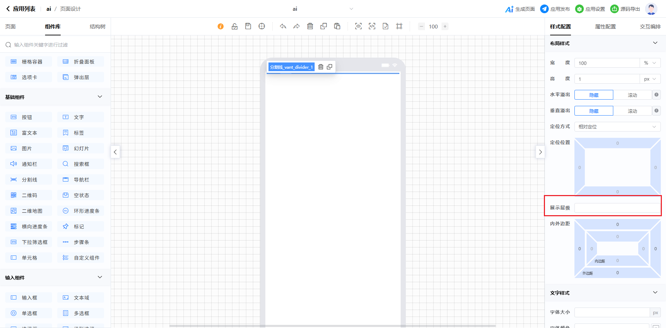Click the zoom in plus button
666x328 pixels.
coord(445,26)
